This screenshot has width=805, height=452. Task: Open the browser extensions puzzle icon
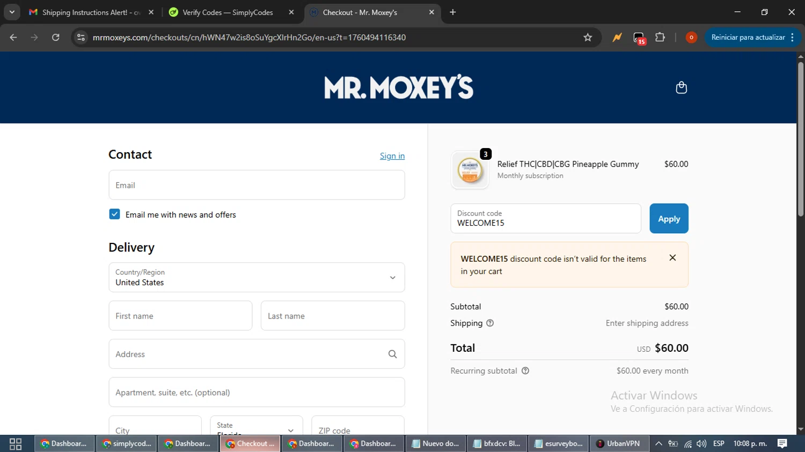(x=660, y=37)
